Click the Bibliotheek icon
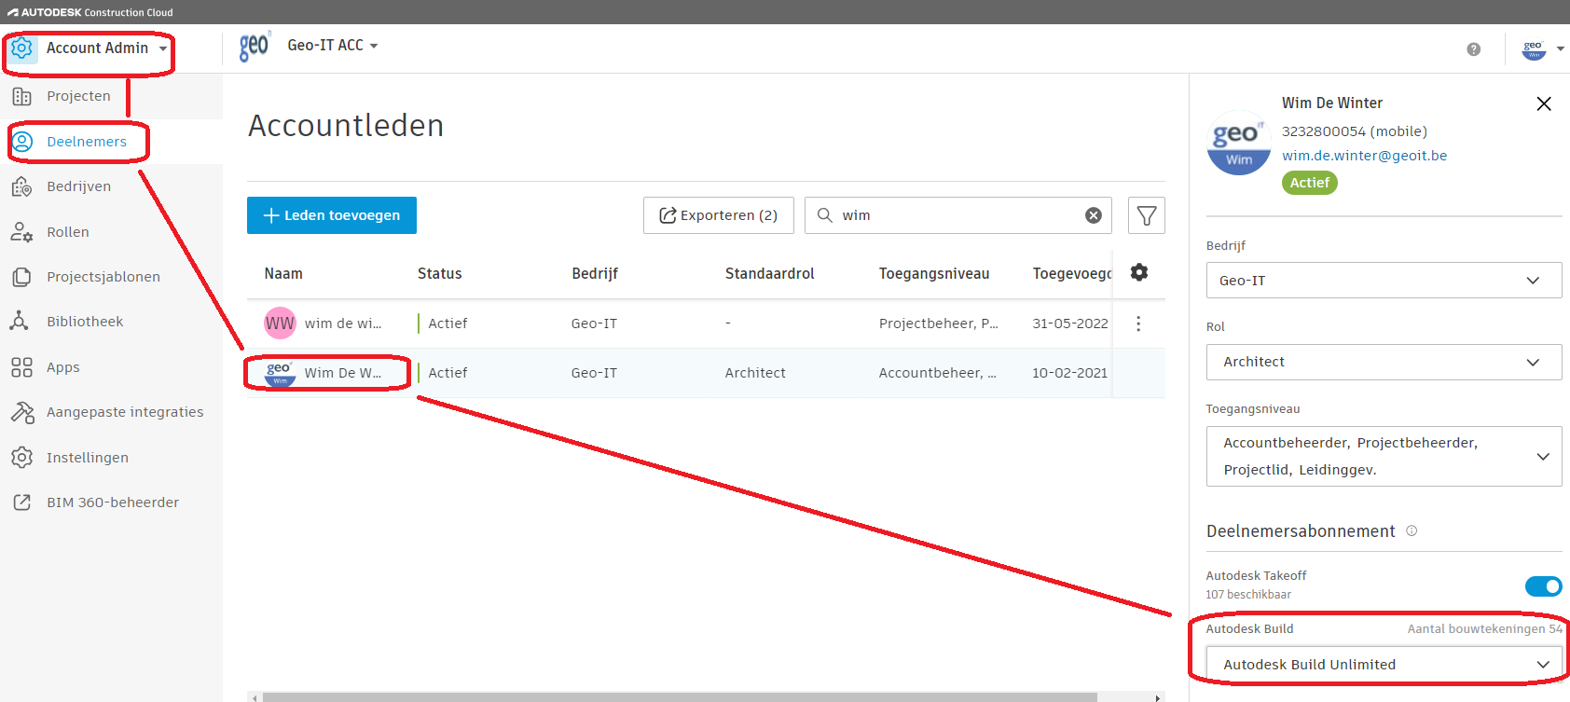The width and height of the screenshot is (1570, 702). point(19,322)
